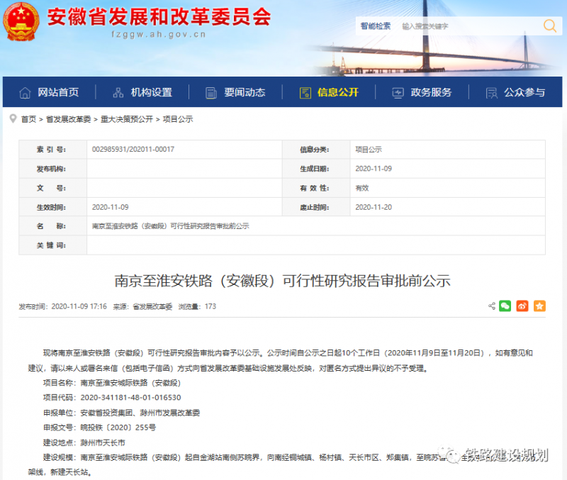Screen dimensions: 567x480
Task: Open the 信息公开 tab
Action: click(330, 93)
